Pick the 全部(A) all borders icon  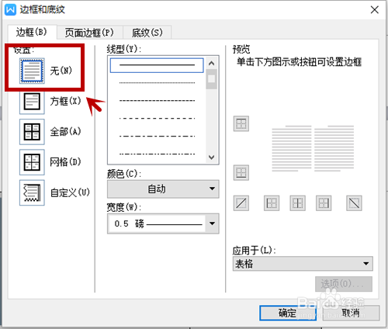pyautogui.click(x=32, y=132)
